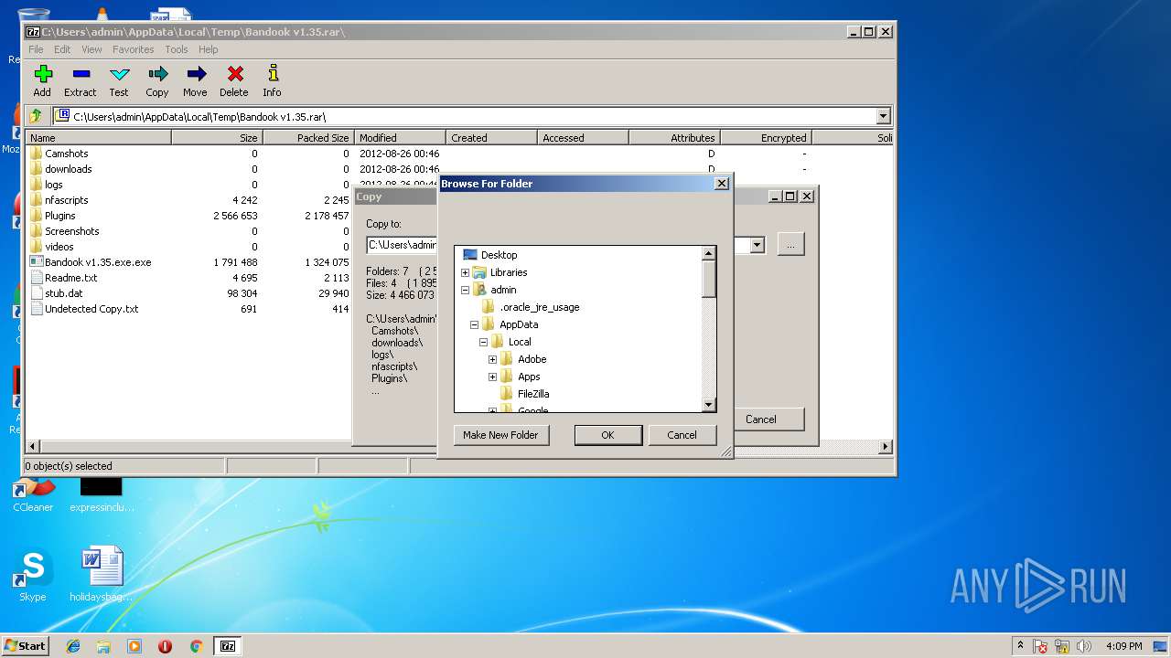Click the Add toolbar icon
Image resolution: width=1171 pixels, height=658 pixels.
pos(42,80)
